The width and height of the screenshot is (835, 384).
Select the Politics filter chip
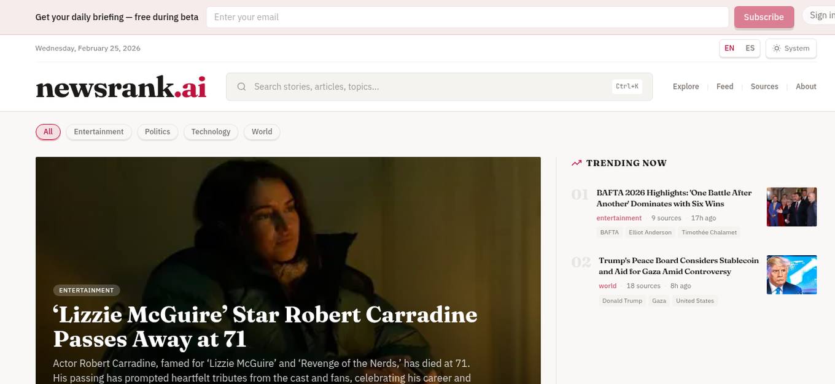point(157,131)
